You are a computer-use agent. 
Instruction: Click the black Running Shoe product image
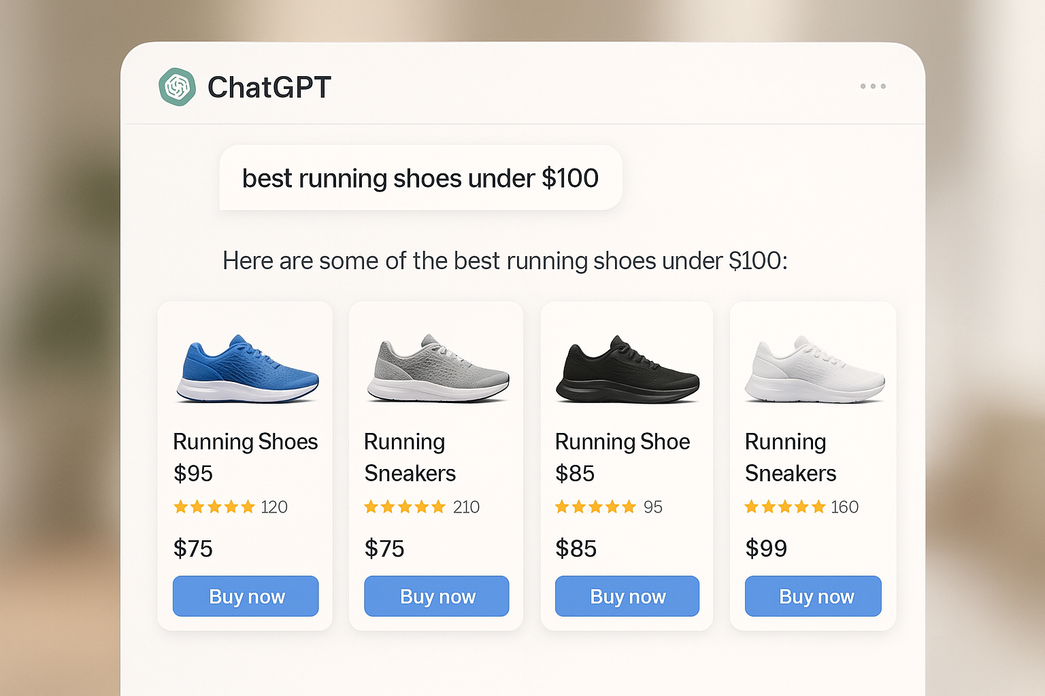tap(627, 367)
